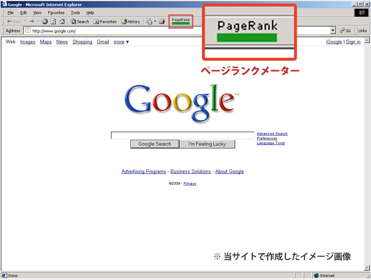Click the ©2009 copyright text
The image size is (371, 280).
click(x=174, y=184)
